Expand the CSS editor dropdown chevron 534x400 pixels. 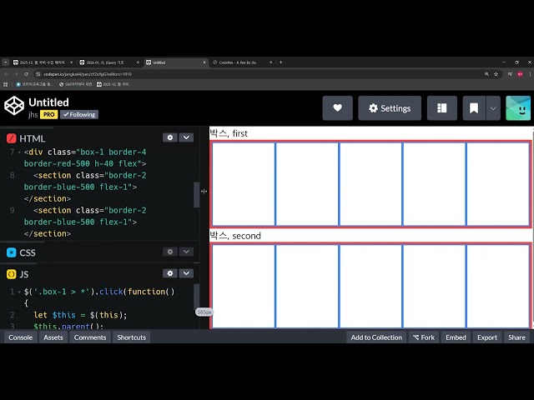pyautogui.click(x=186, y=252)
